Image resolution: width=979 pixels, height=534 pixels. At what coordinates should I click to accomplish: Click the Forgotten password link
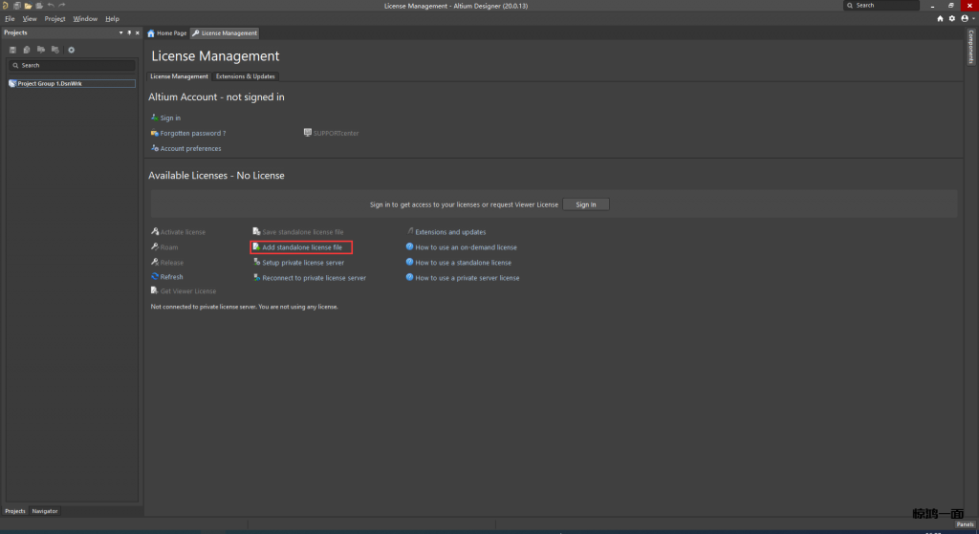[192, 134]
